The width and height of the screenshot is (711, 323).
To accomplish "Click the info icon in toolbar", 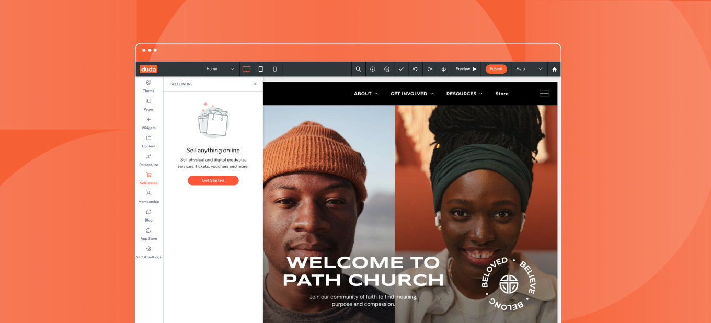I will tap(373, 69).
